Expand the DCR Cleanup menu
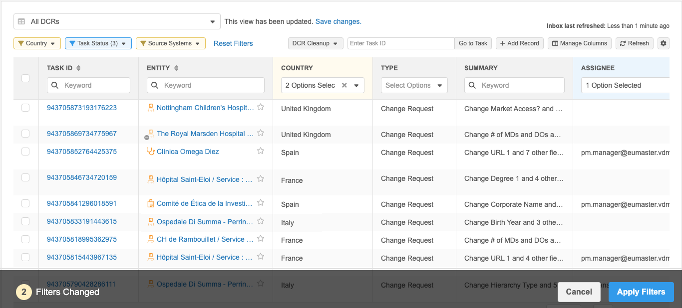 tap(316, 43)
